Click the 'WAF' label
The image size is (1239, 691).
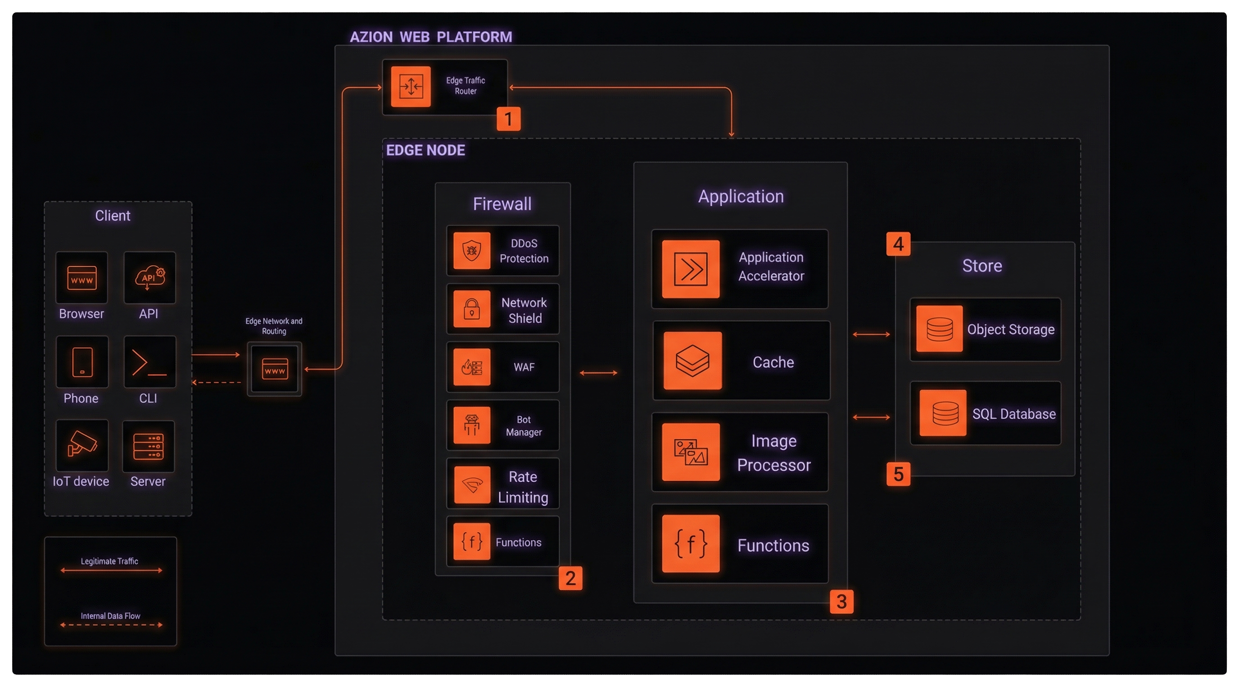pos(524,367)
